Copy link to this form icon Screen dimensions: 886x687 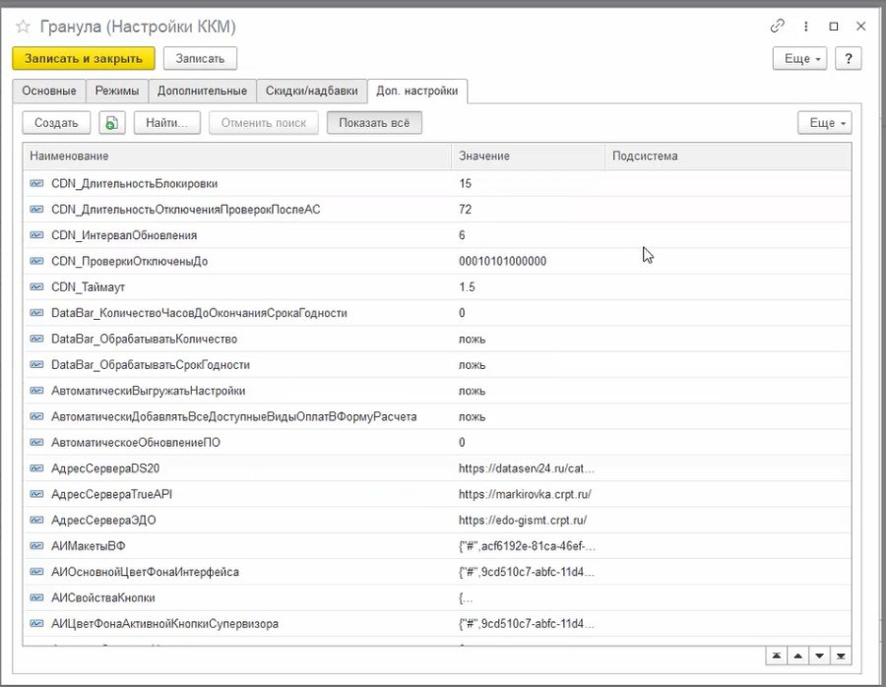point(778,26)
